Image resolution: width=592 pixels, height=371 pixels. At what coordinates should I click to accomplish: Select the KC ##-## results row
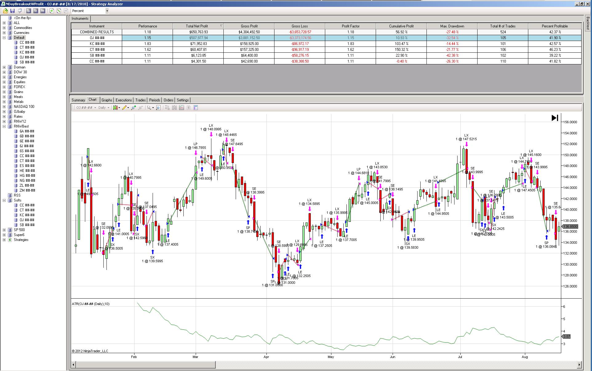click(97, 44)
